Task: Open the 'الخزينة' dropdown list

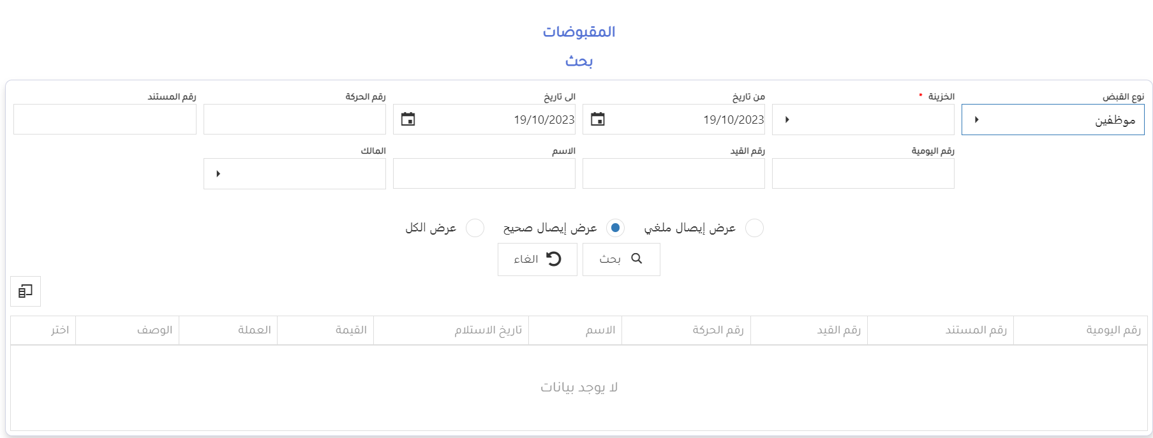Action: (787, 120)
